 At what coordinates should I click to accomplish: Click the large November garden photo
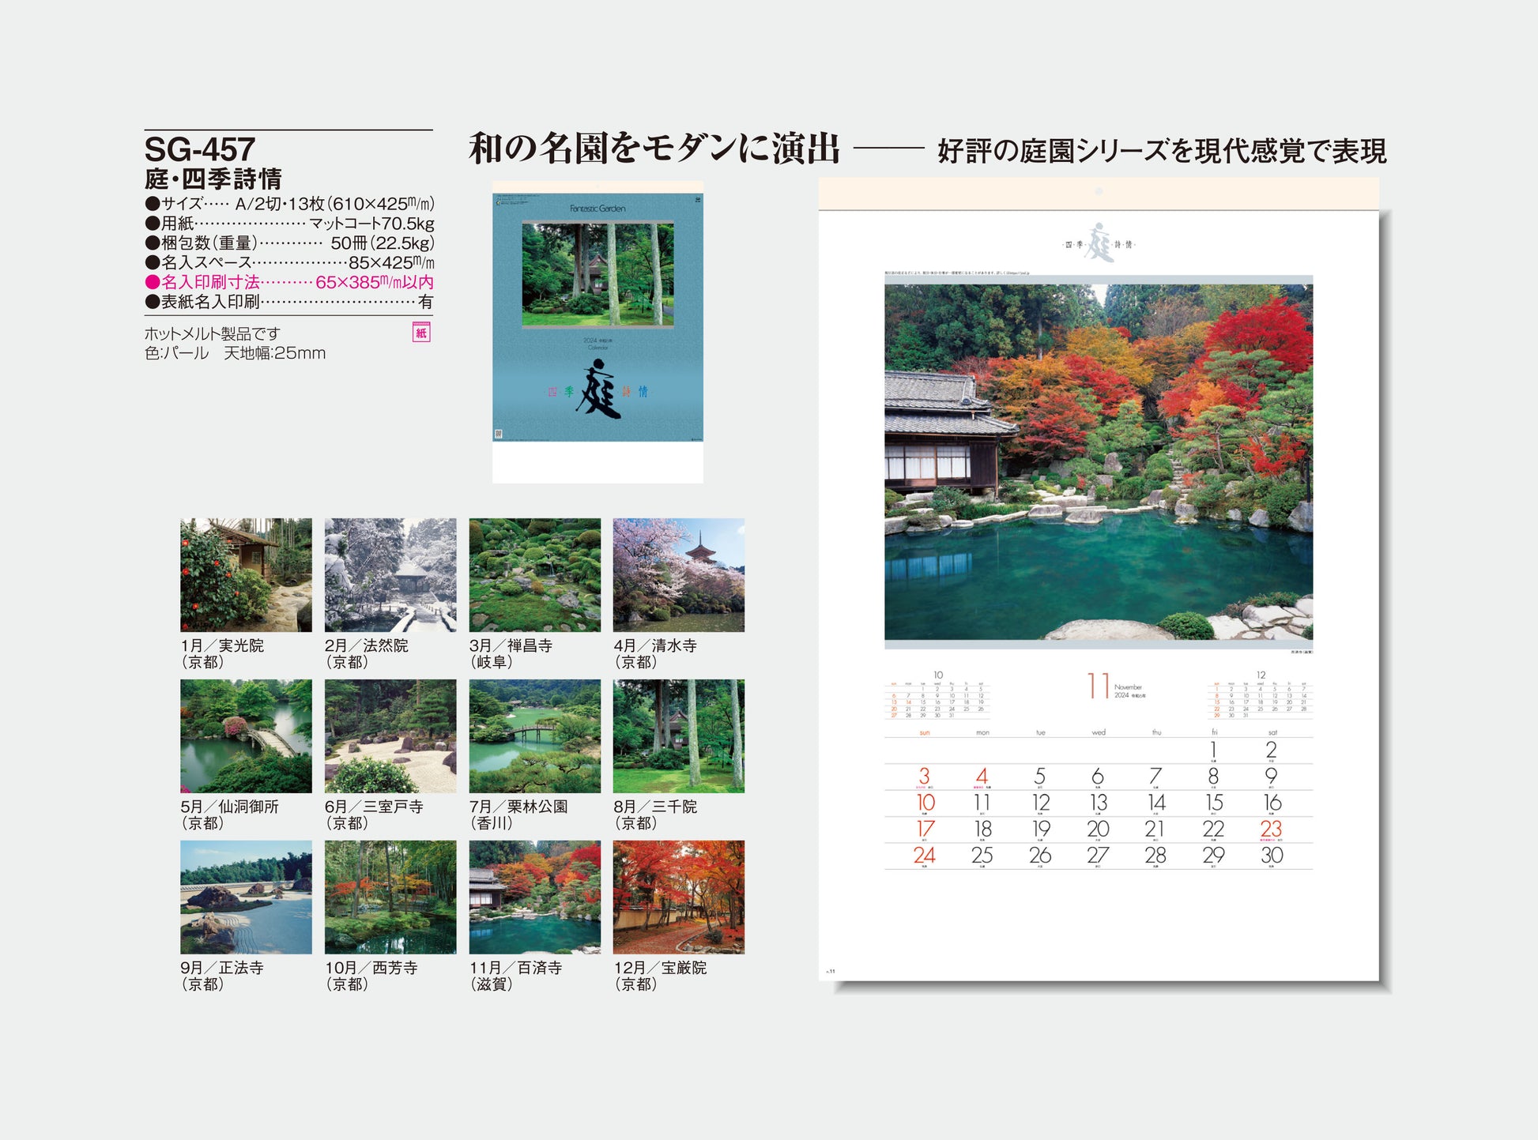click(x=1098, y=462)
